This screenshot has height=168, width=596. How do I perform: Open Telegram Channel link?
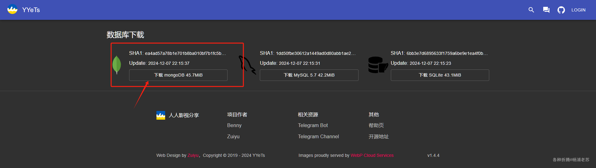point(318,136)
